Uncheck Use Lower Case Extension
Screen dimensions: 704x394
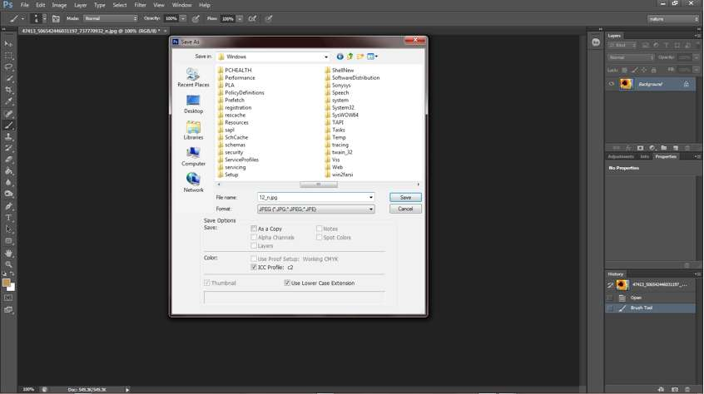click(x=287, y=283)
